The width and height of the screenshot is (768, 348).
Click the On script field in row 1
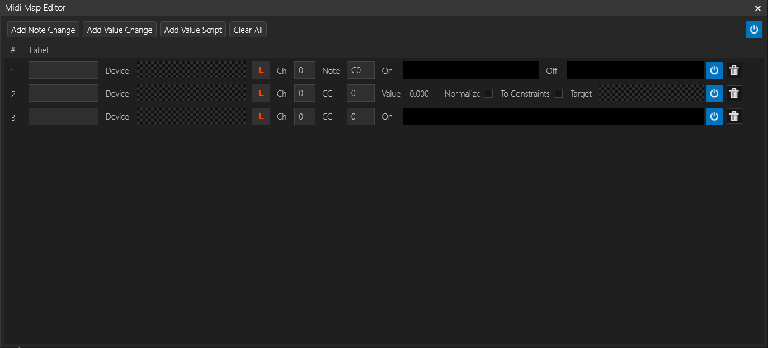click(x=471, y=70)
